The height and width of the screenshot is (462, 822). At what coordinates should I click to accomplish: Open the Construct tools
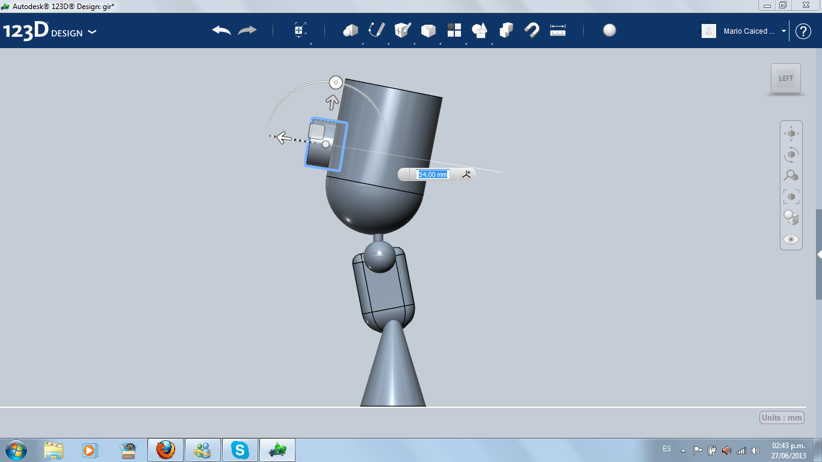pos(403,30)
